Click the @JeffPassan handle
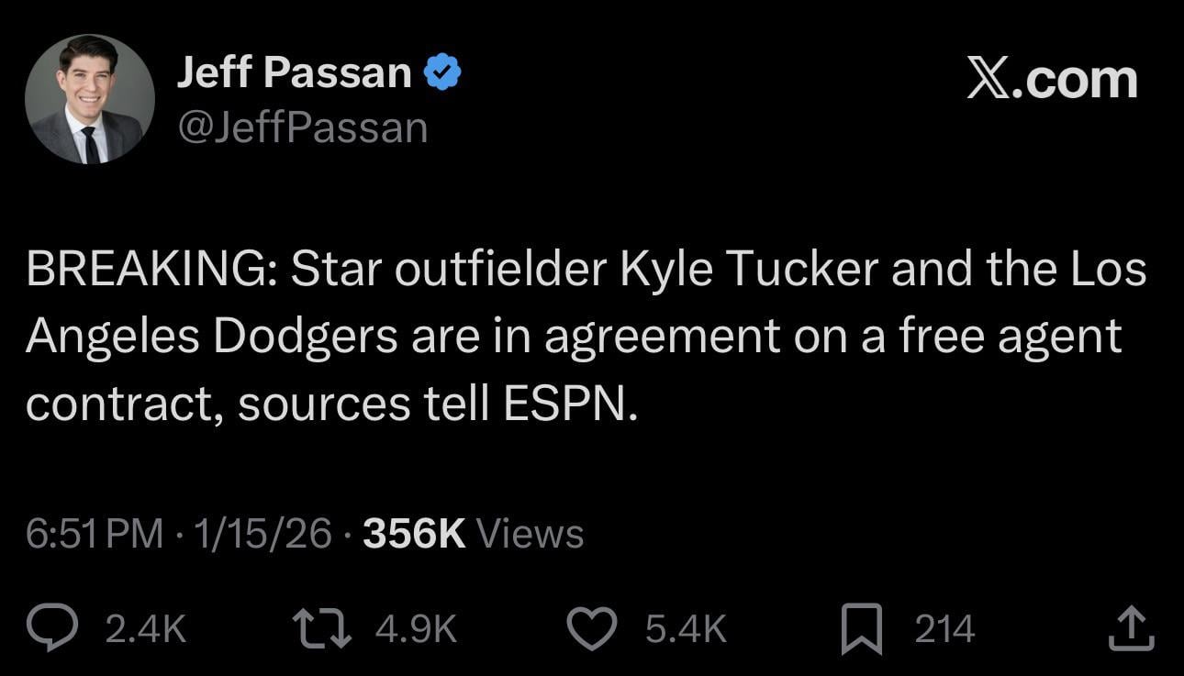The width and height of the screenshot is (1184, 676). click(303, 127)
